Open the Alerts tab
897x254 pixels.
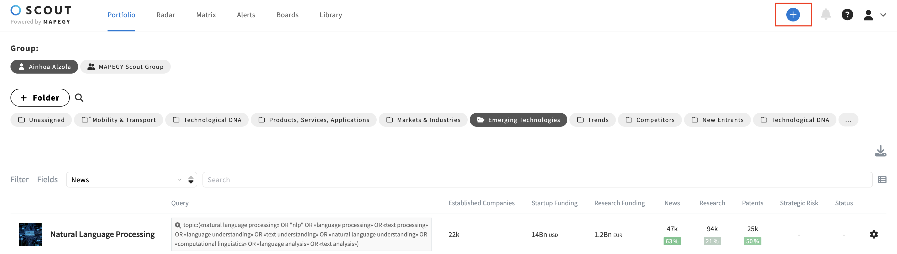[x=246, y=15]
